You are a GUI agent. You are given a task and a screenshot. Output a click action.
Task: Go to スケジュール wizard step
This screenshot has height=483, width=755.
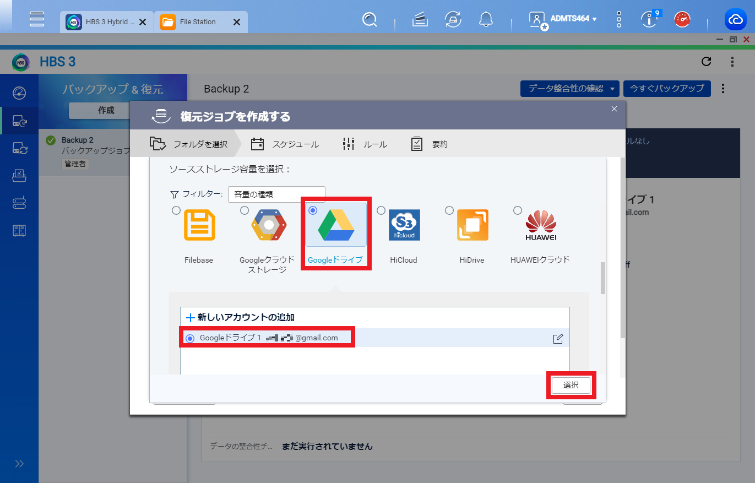coord(285,144)
